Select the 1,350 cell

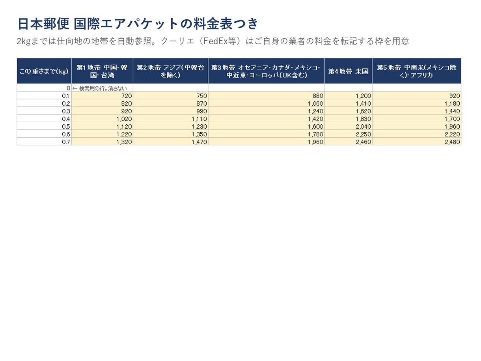pos(171,134)
